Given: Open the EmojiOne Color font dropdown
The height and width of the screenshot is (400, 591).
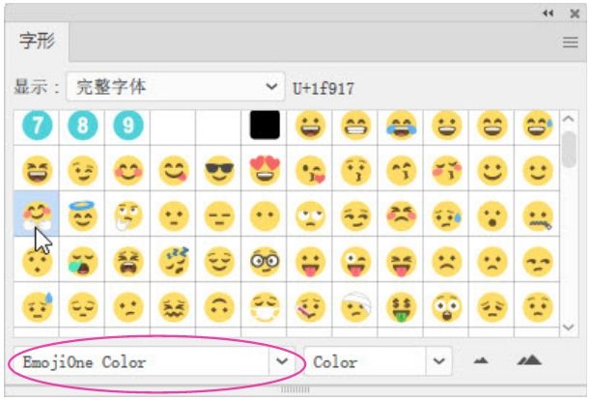Looking at the screenshot, I should coord(282,361).
